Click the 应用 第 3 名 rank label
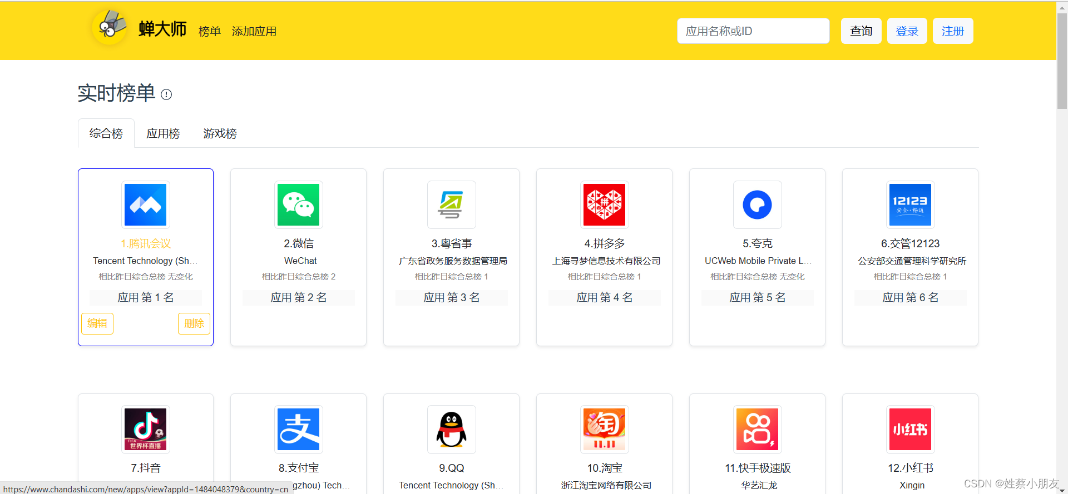Image resolution: width=1068 pixels, height=494 pixels. [452, 298]
